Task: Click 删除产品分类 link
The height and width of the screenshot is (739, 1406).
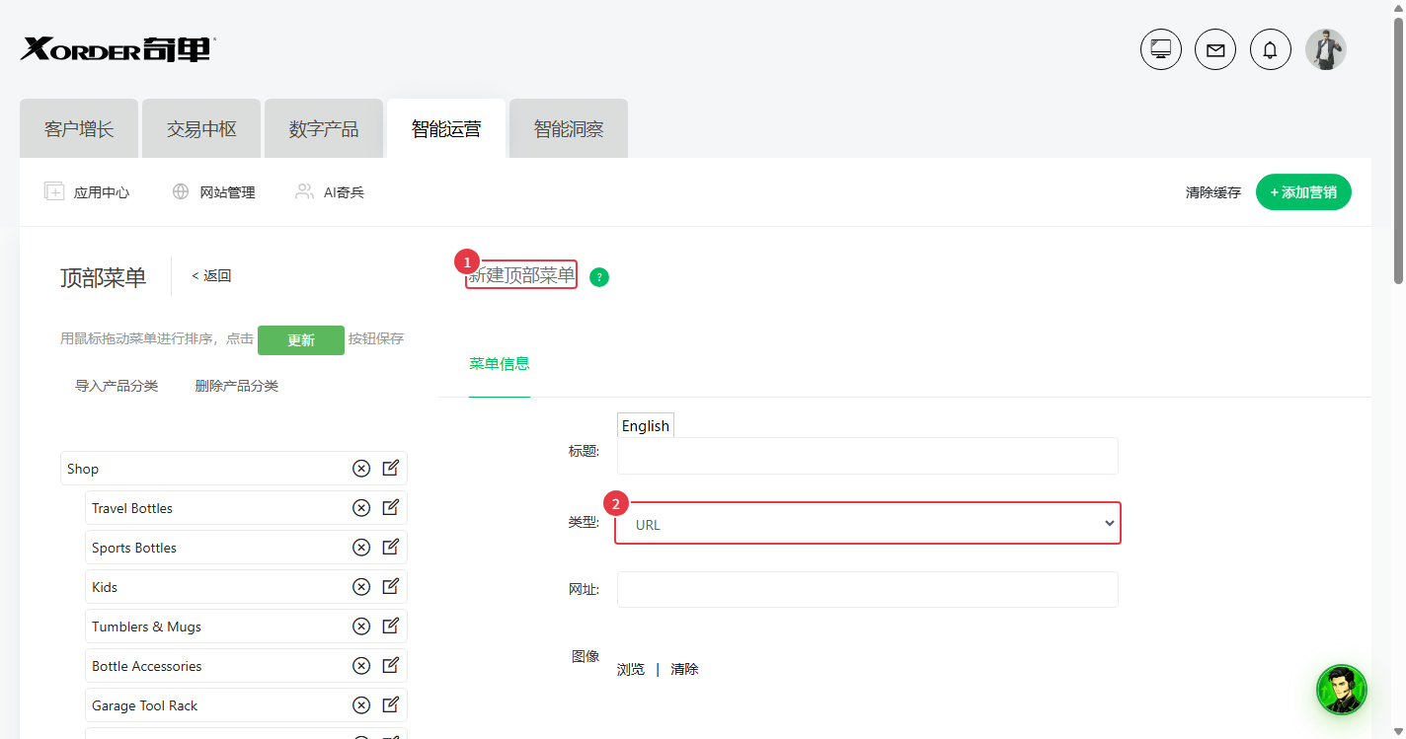Action: (237, 386)
